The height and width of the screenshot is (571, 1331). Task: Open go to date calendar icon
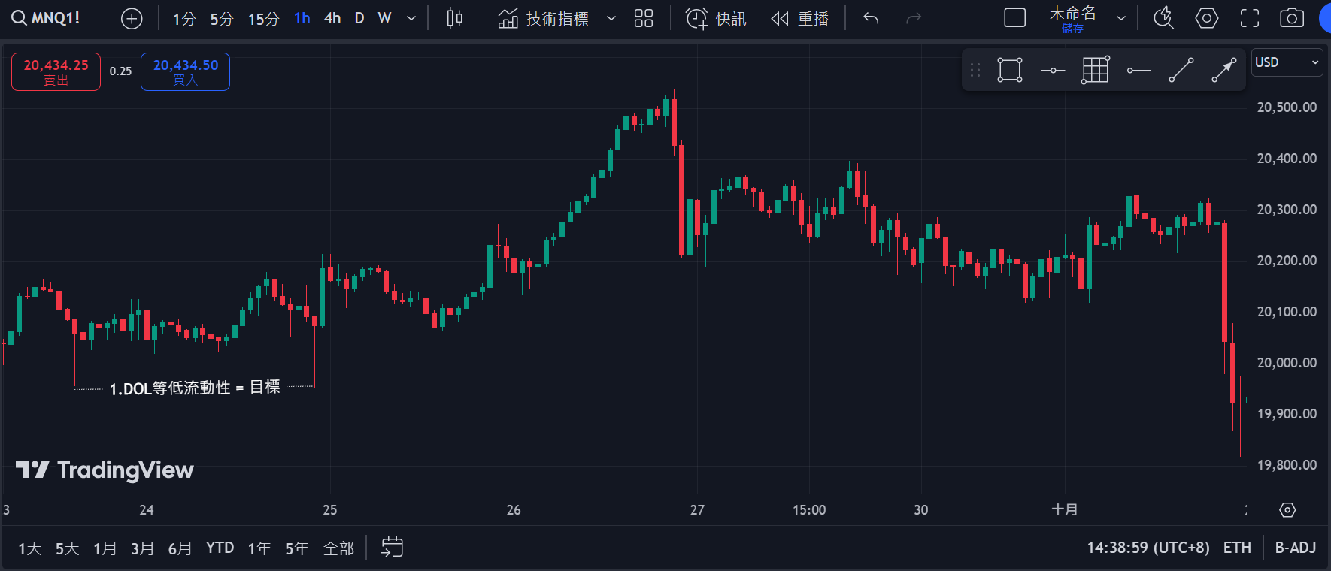(x=392, y=548)
